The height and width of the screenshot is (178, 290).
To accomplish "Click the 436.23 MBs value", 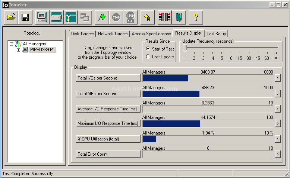I will tap(208, 87).
